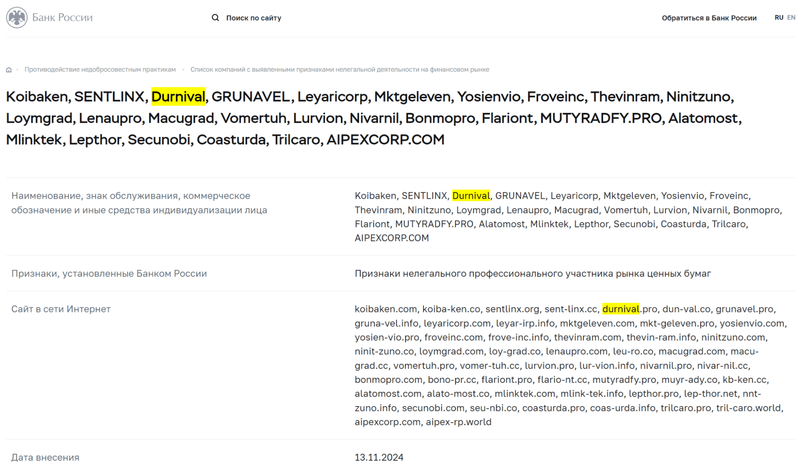Image resolution: width=797 pixels, height=466 pixels.
Task: Click the Сайт в сети Интернет label
Action: pyautogui.click(x=61, y=309)
